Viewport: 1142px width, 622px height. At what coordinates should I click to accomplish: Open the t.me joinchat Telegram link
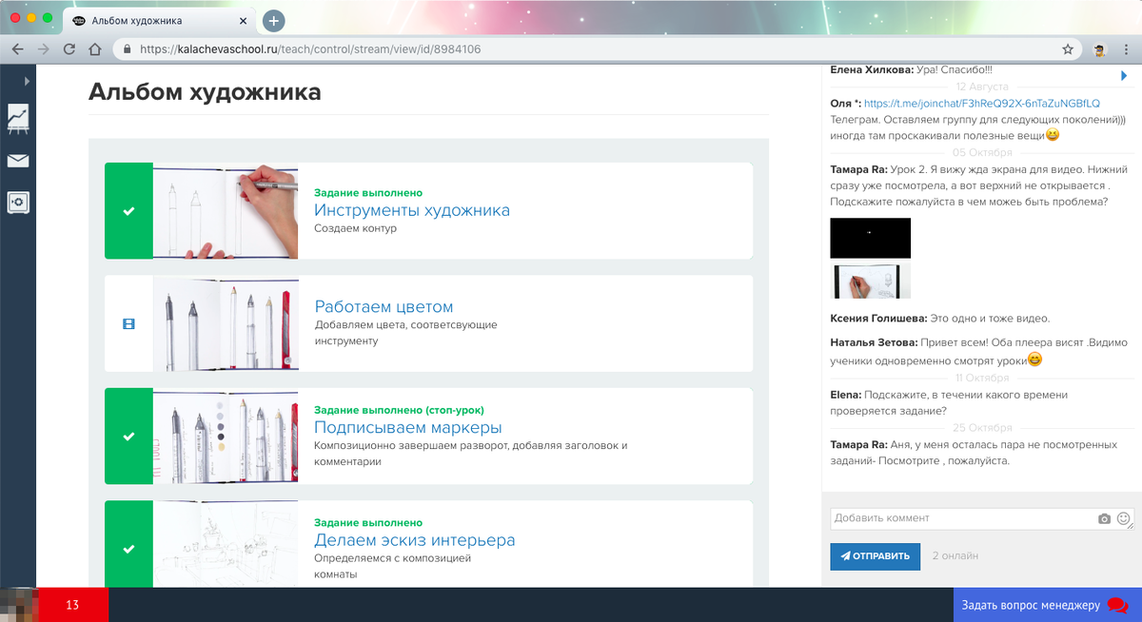click(x=982, y=104)
